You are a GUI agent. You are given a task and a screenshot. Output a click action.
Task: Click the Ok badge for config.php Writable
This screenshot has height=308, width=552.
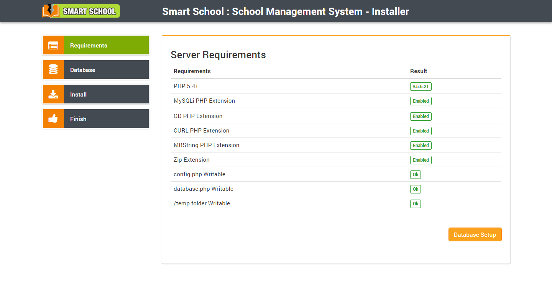point(415,174)
